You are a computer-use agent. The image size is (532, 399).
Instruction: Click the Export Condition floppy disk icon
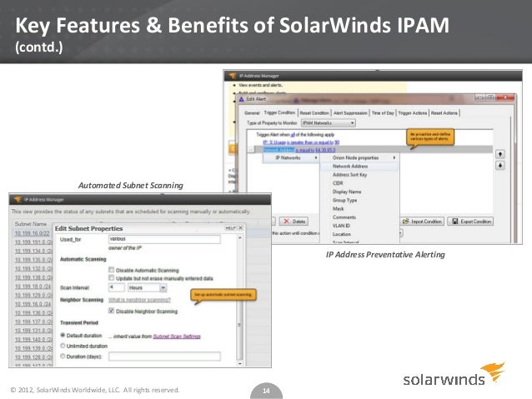point(455,222)
